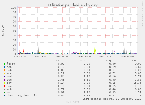
Task: Click the sdi dark green legend swatch
Action: [5, 93]
